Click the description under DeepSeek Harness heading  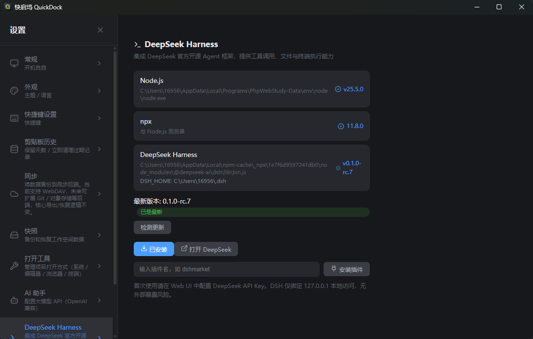point(234,56)
